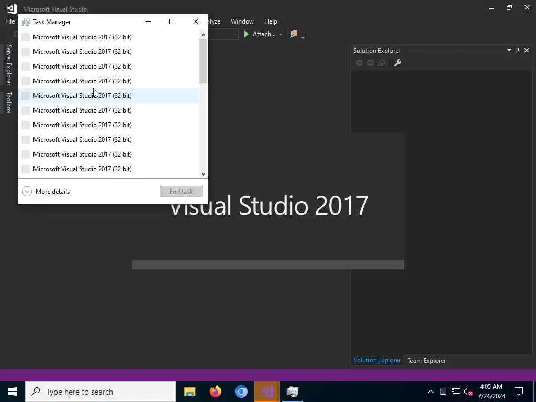Toggle the Solution Explorer auto-hide pin
This screenshot has height=402, width=536.
coord(518,50)
